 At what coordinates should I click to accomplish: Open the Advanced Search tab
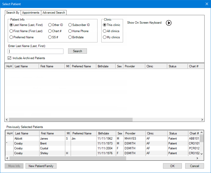[x=54, y=13]
